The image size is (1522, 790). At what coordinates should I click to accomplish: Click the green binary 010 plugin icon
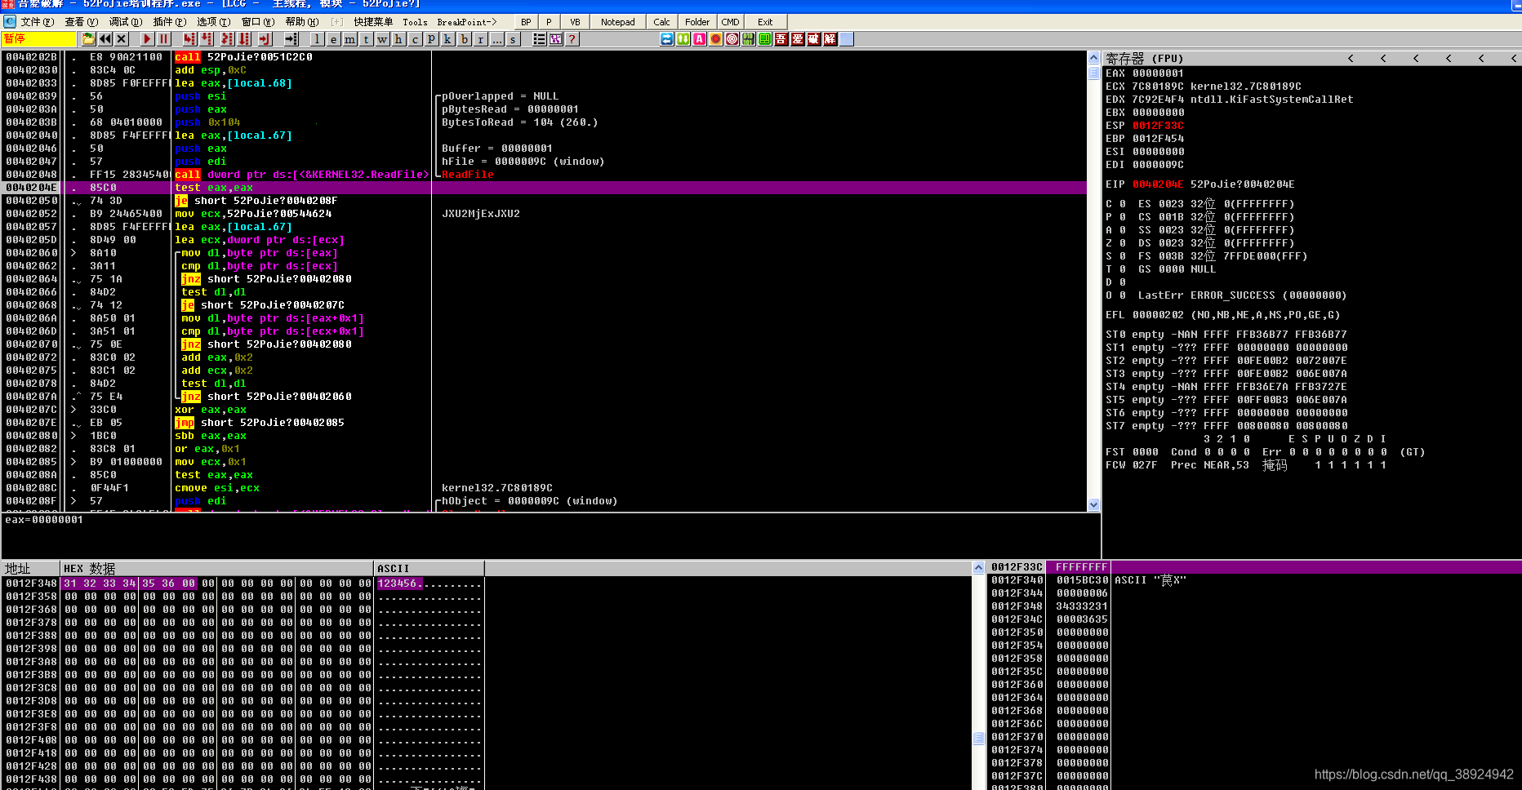click(749, 39)
